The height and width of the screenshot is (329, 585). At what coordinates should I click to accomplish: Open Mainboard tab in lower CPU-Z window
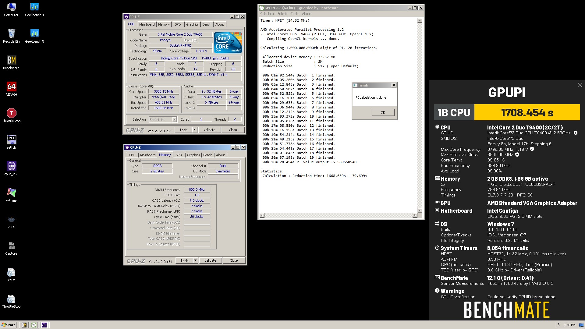pos(148,155)
